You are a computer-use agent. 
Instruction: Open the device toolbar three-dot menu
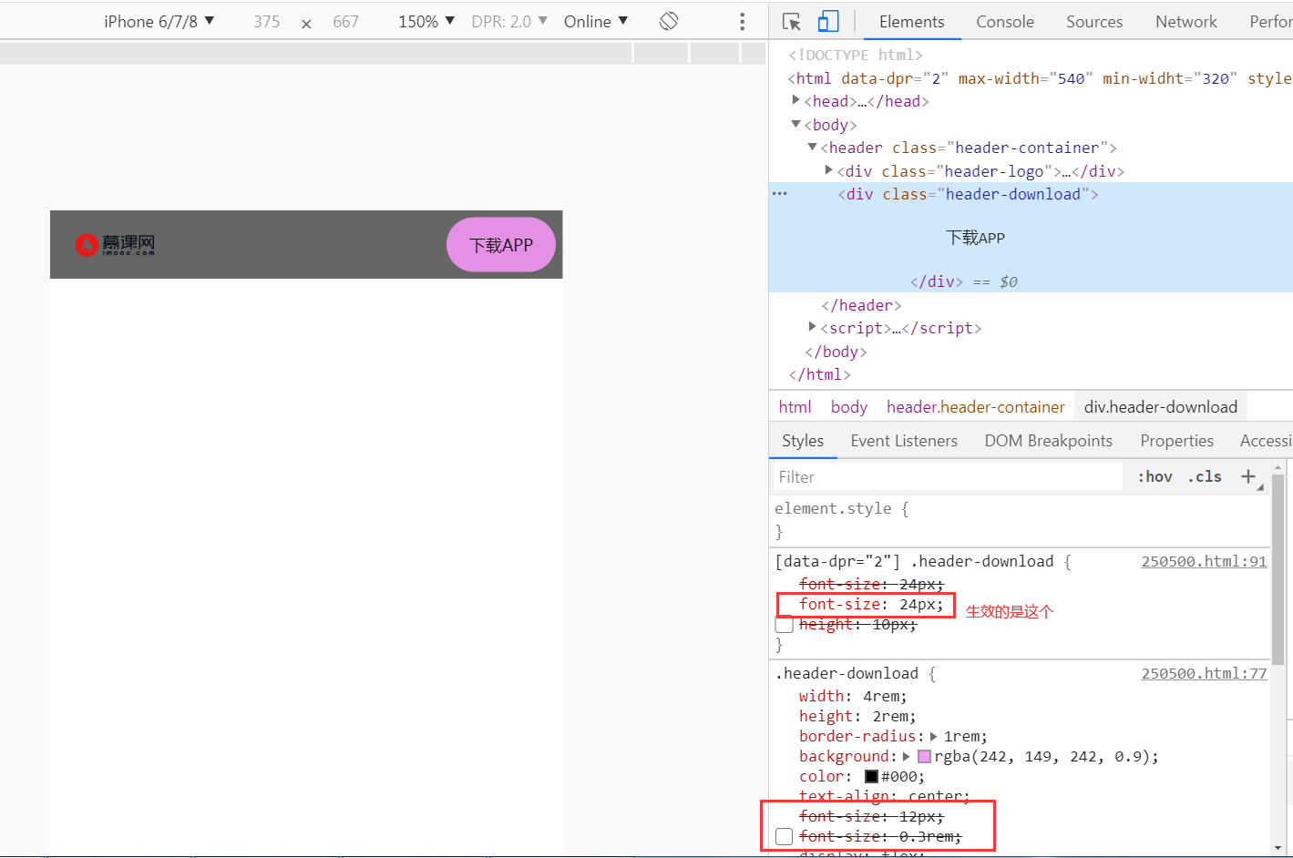coord(743,21)
